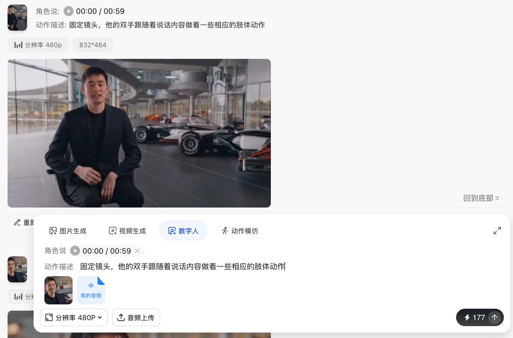Screen dimensions: 513x338
Task: Play the audio in the input panel
Action: point(75,251)
